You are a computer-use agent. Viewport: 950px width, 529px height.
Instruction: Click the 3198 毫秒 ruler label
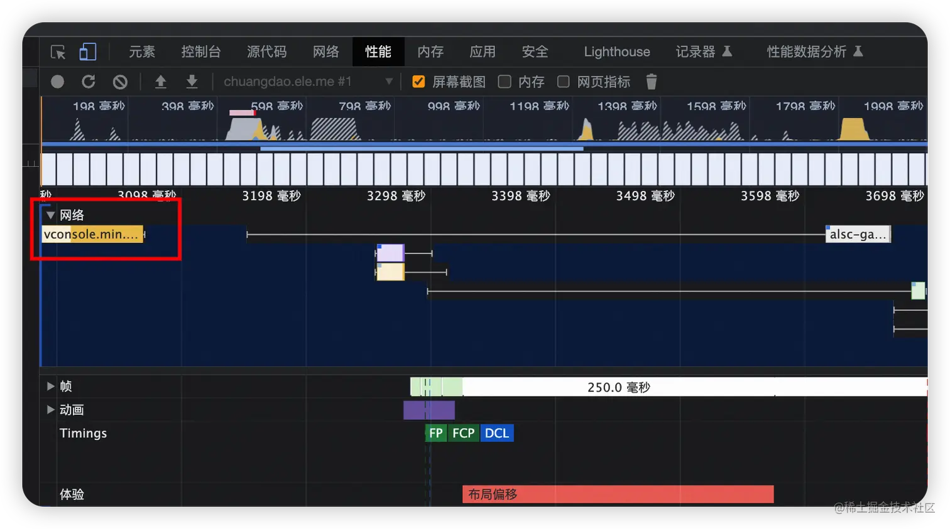[271, 196]
